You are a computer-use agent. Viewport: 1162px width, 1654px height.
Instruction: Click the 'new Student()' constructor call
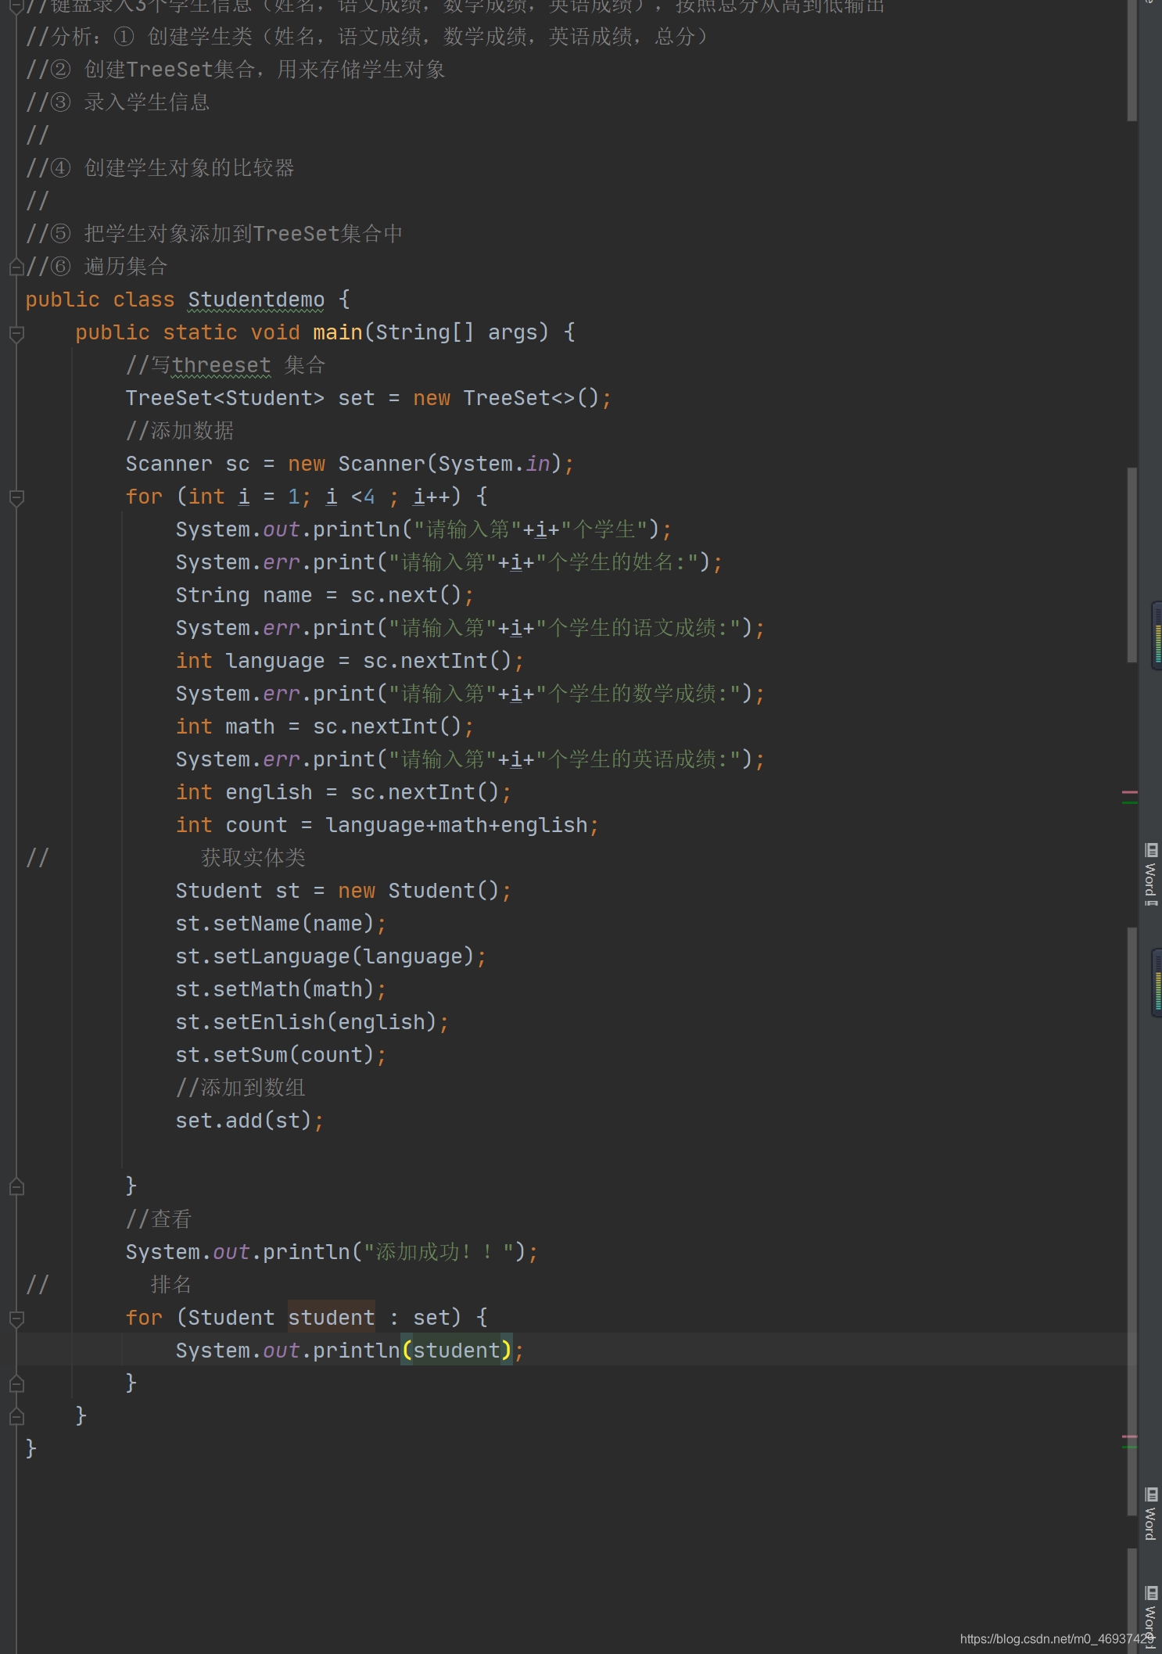pyautogui.click(x=418, y=892)
